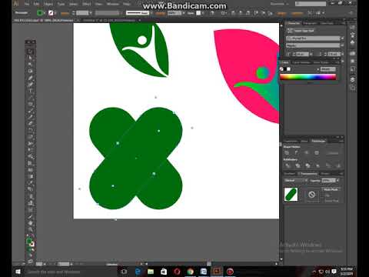Open the blending mode dropdown
The width and height of the screenshot is (369, 277).
point(295,181)
